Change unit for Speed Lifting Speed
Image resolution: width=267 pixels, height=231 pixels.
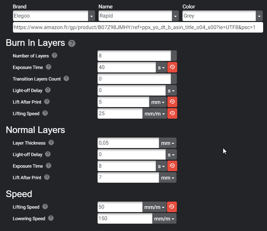[x=154, y=207]
